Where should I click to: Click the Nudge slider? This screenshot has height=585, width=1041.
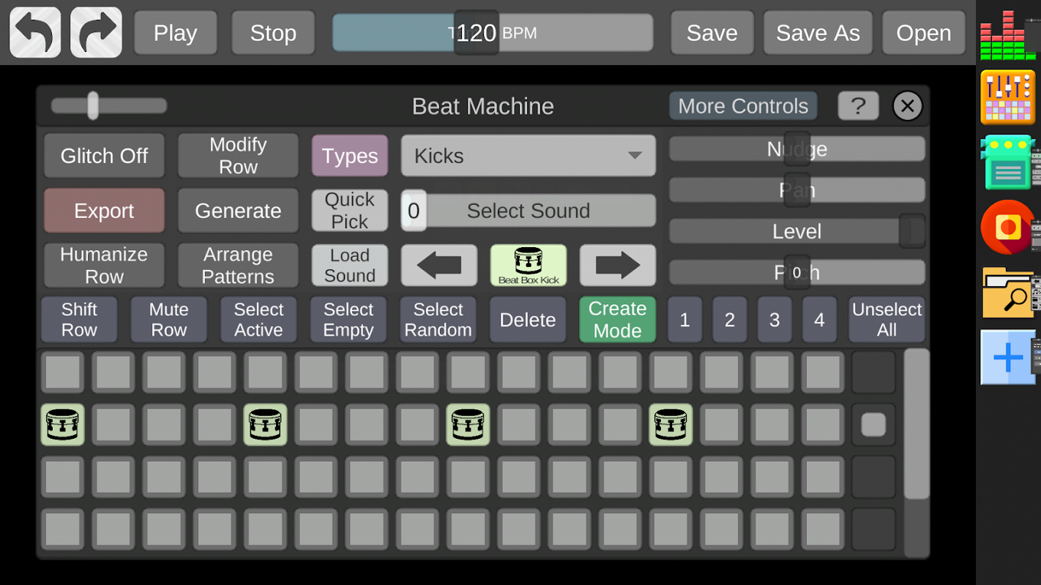797,149
